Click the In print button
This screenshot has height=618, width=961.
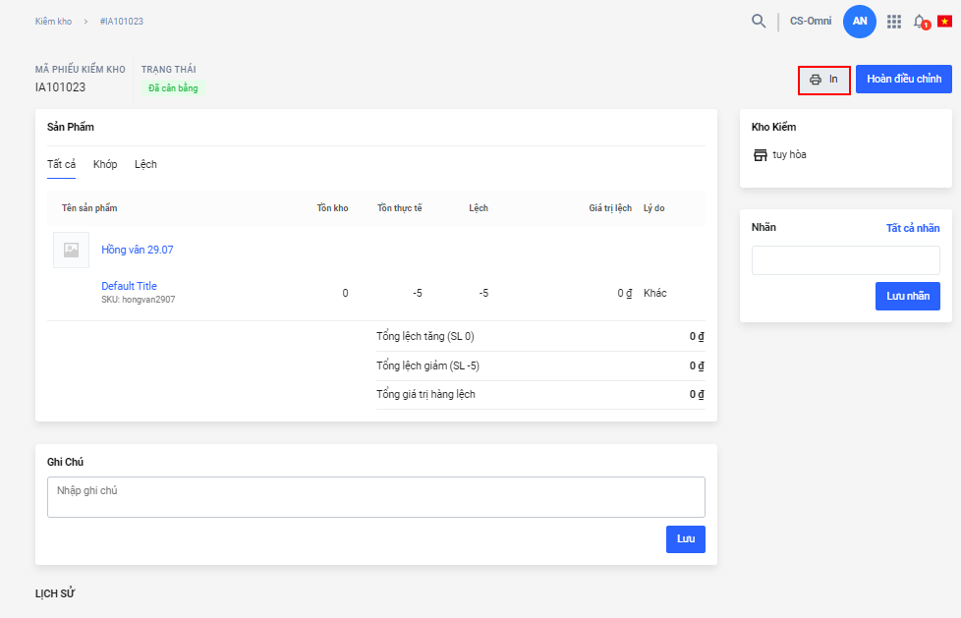pos(823,80)
